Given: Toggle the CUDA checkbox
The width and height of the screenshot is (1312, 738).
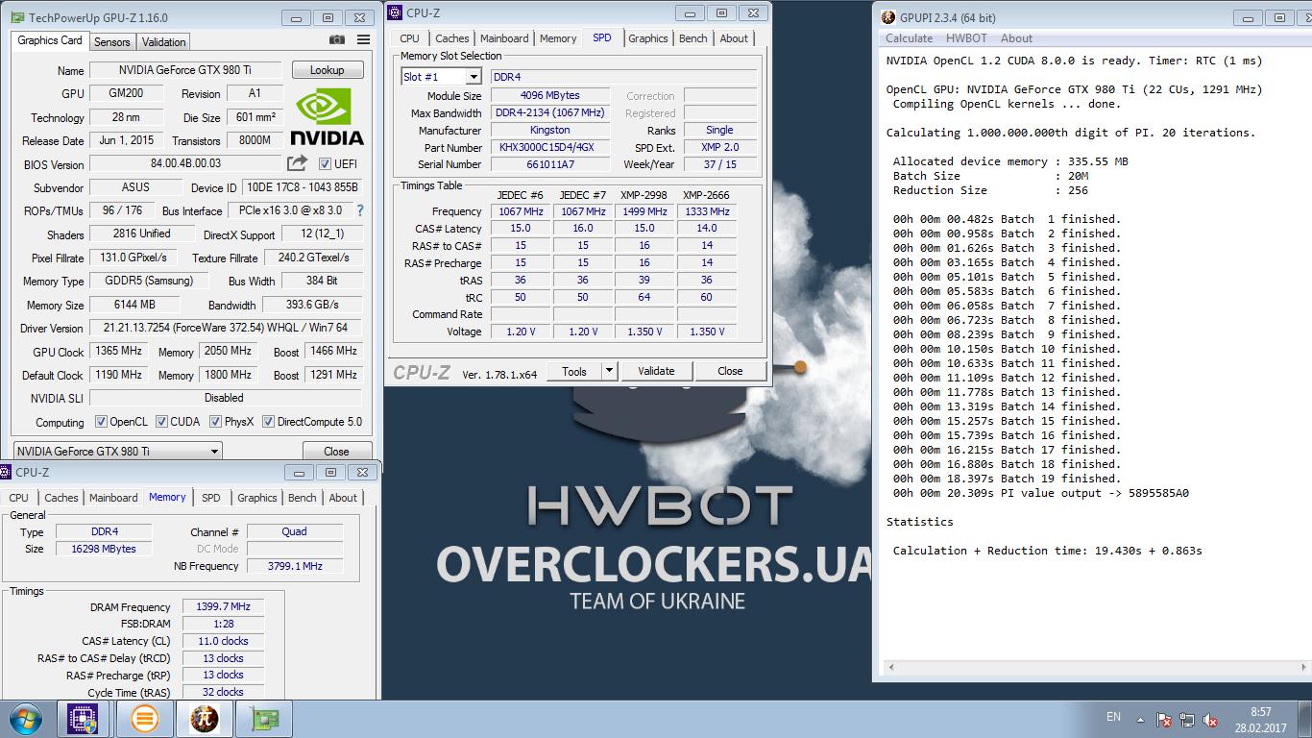Looking at the screenshot, I should click(x=162, y=422).
